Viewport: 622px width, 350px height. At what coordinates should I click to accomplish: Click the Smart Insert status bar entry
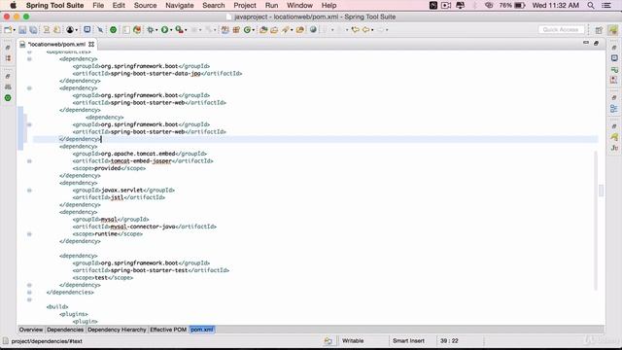(x=408, y=341)
